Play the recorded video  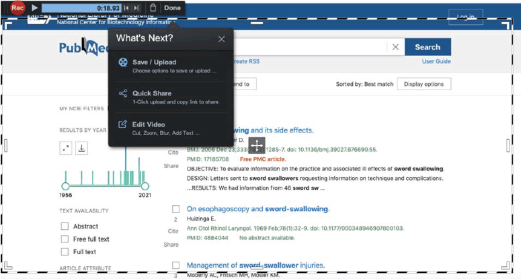[34, 7]
